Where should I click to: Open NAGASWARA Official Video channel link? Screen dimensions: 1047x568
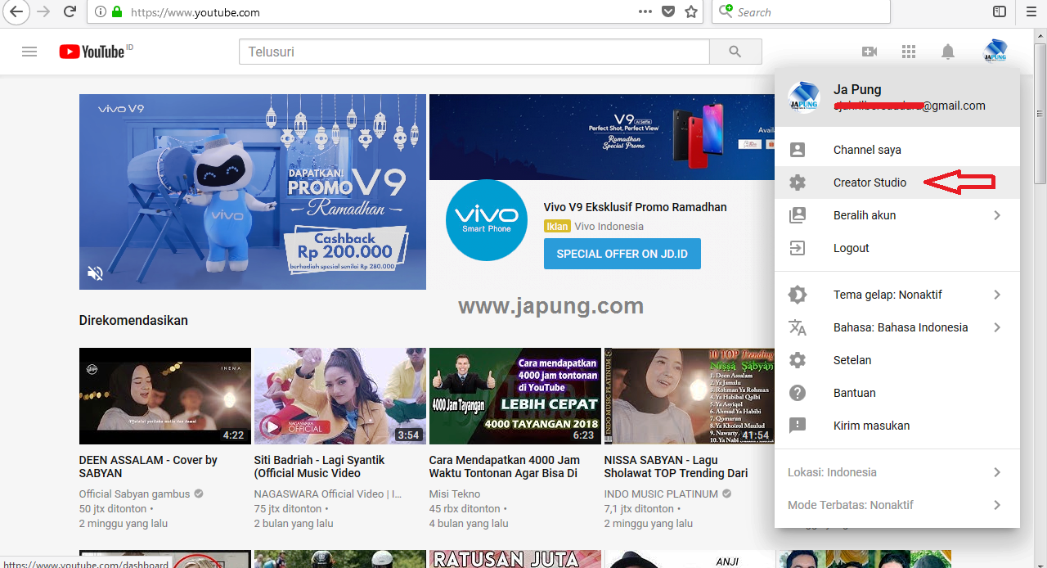[x=328, y=494]
